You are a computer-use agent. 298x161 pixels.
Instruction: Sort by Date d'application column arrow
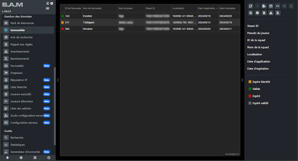pyautogui.click(x=217, y=8)
